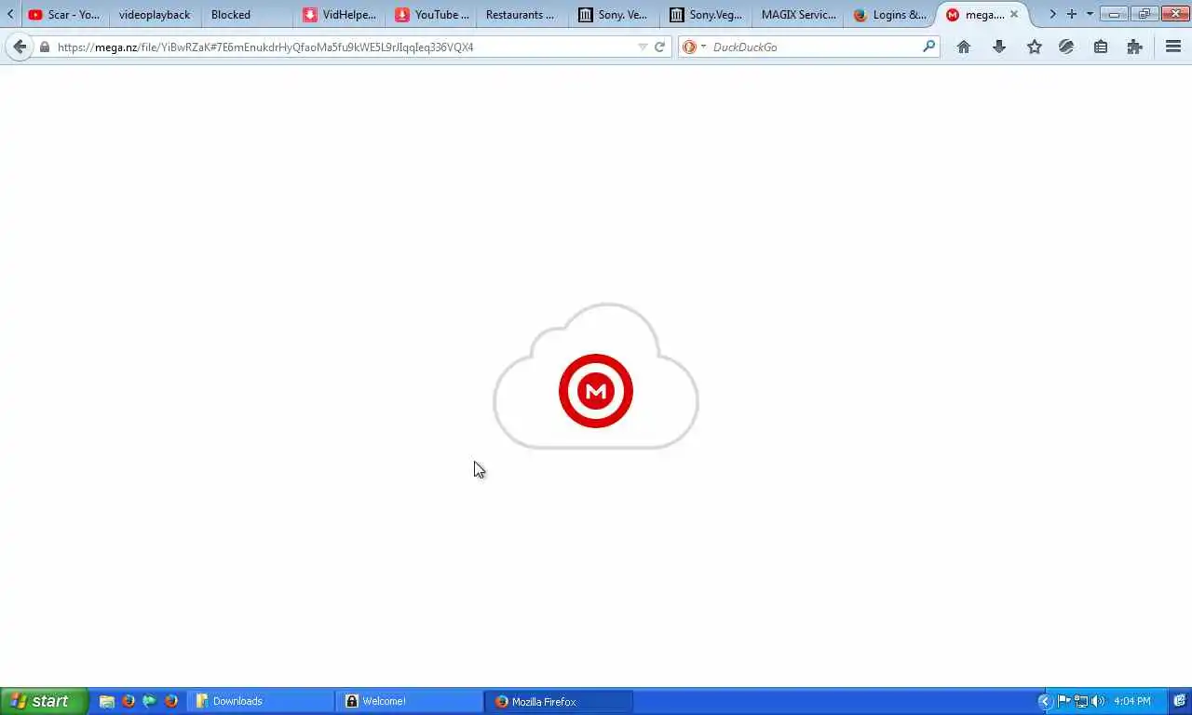Switch to the Scar - YouTube tab
Image resolution: width=1192 pixels, height=715 pixels.
coord(63,15)
